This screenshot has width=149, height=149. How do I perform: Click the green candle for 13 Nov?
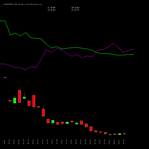tap(53, 122)
